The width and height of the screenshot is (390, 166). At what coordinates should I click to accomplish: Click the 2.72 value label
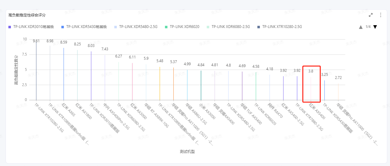click(x=338, y=78)
